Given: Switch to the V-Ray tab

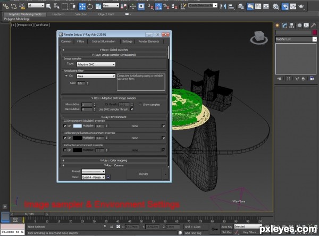Looking at the screenshot, I should (x=80, y=41).
